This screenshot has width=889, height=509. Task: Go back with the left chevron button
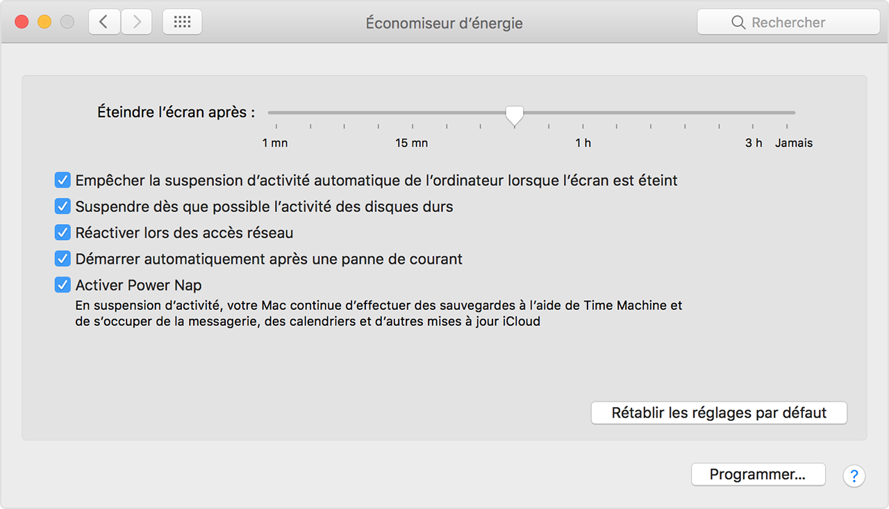coord(104,22)
